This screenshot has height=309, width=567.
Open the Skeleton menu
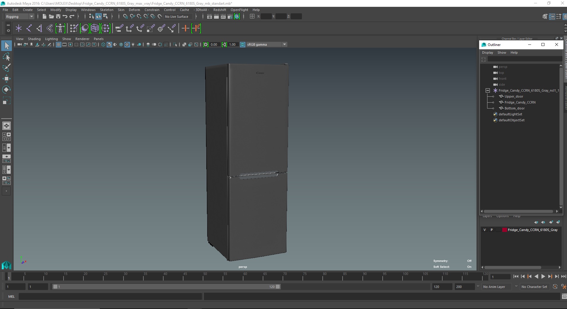pyautogui.click(x=107, y=10)
